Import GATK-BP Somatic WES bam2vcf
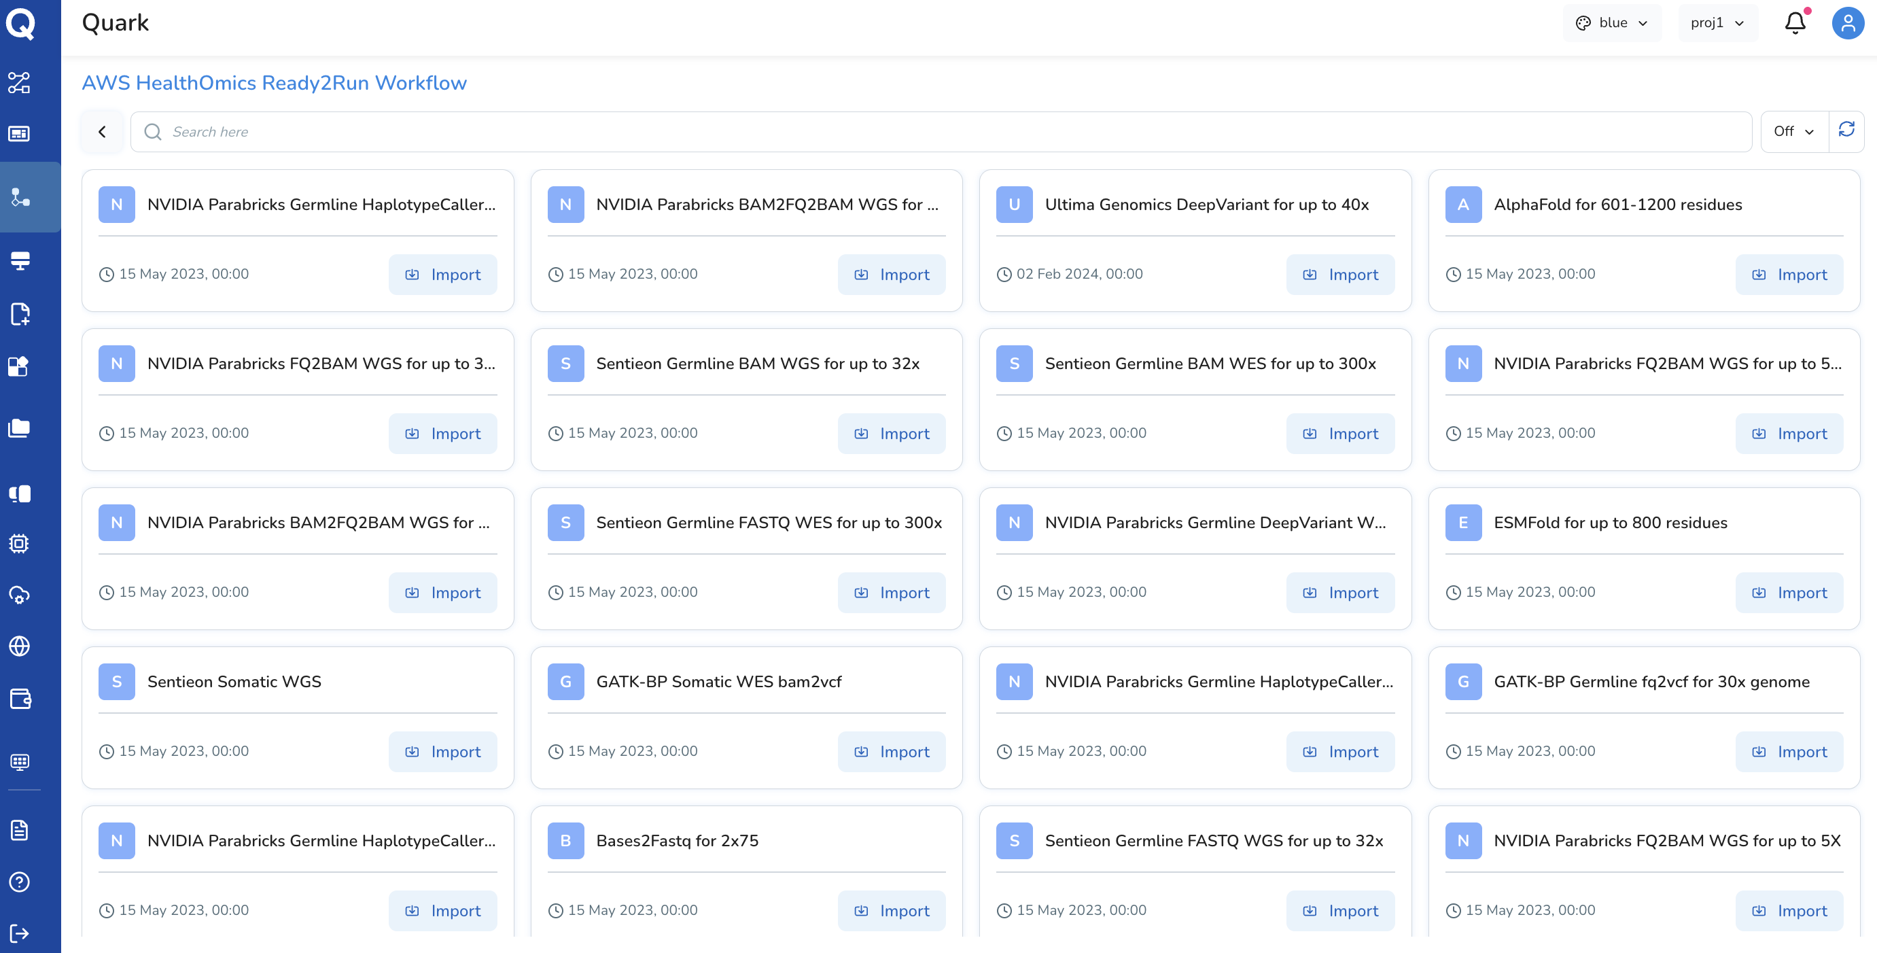1877x953 pixels. click(x=891, y=752)
